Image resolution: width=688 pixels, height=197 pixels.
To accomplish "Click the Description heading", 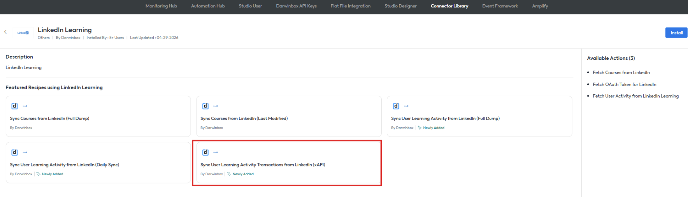I will tap(19, 57).
